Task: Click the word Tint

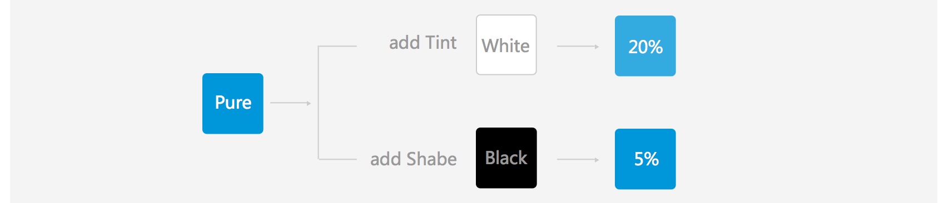Action: point(440,43)
